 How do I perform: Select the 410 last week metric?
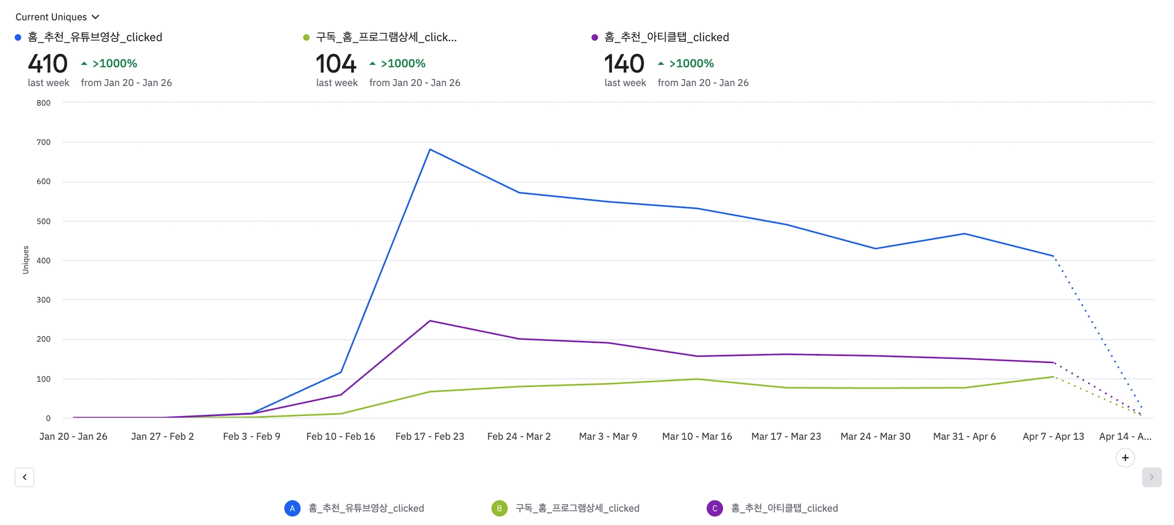[48, 64]
